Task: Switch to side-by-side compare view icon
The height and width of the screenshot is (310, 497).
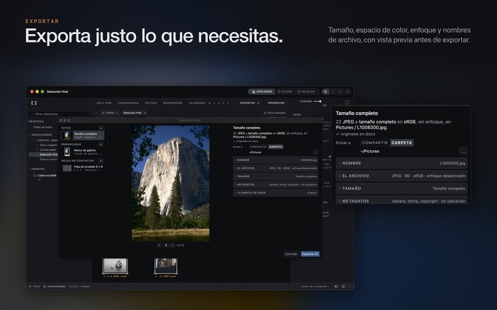Action: (x=340, y=92)
